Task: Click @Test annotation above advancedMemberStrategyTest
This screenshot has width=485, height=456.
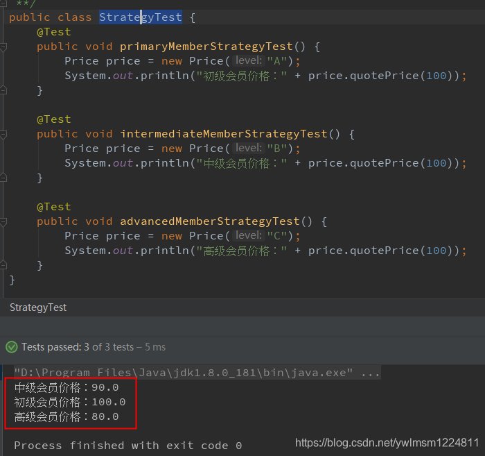Action: click(54, 207)
